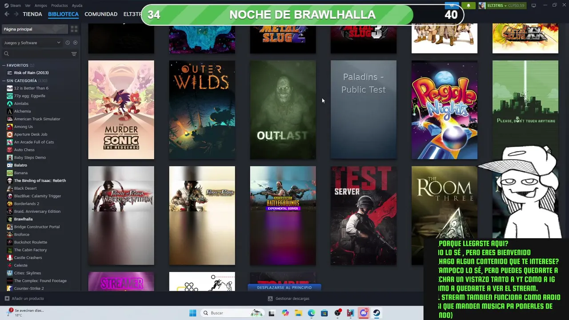
Task: Click the Among Us game icon
Action: [10, 127]
